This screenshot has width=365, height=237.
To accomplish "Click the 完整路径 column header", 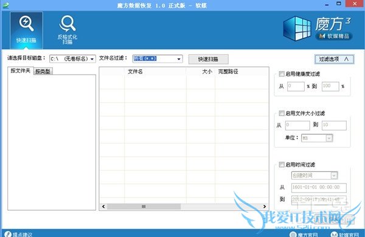I will pyautogui.click(x=242, y=71).
